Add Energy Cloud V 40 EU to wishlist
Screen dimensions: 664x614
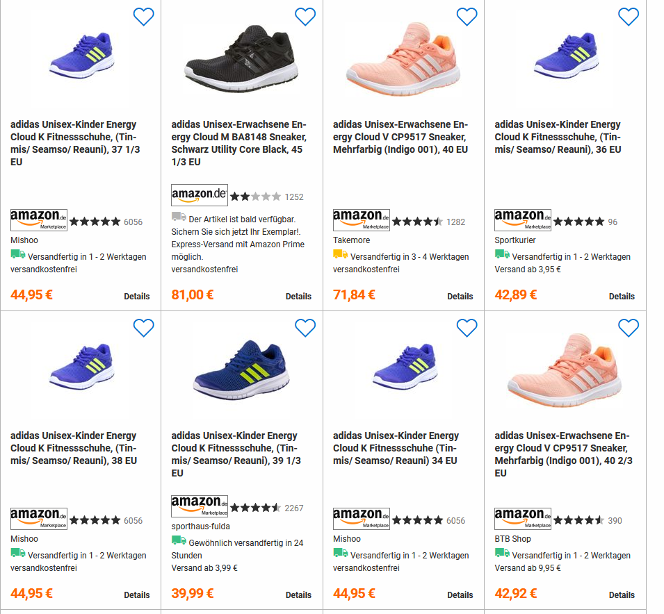click(x=467, y=17)
